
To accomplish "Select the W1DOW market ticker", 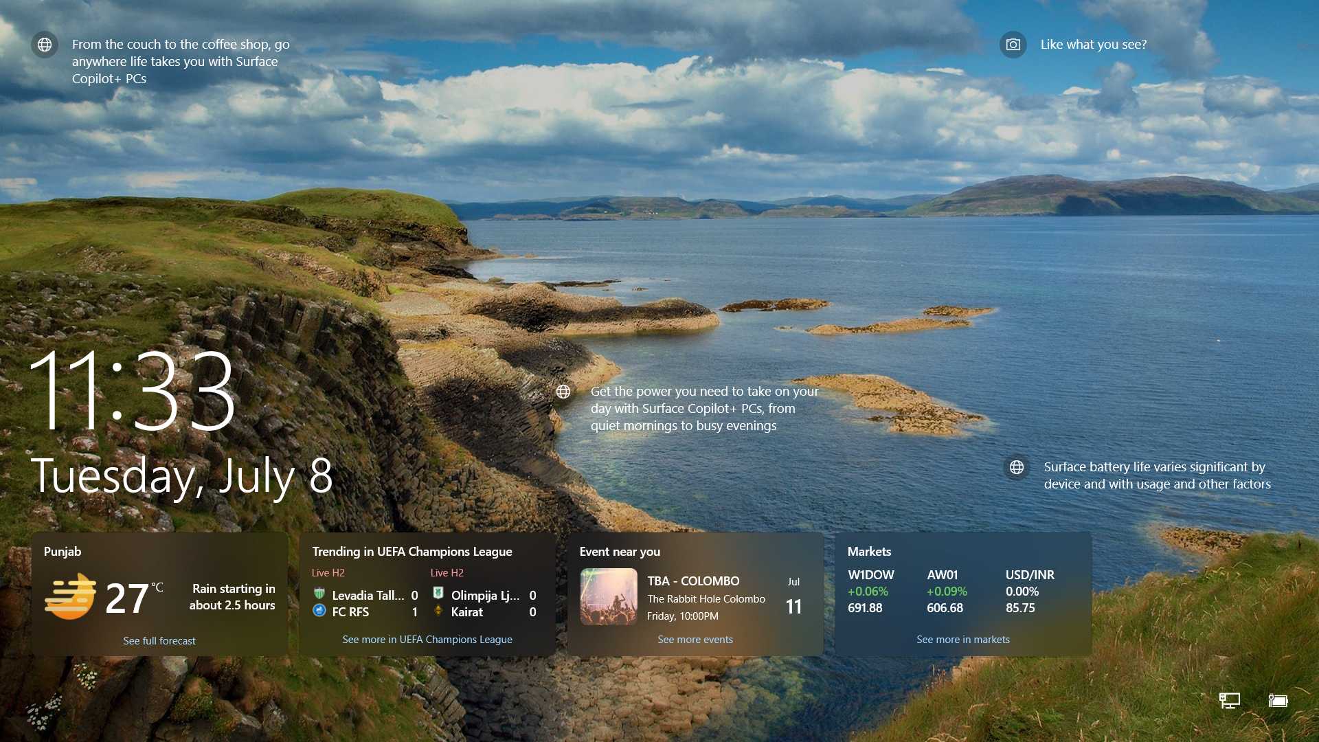I will 871,575.
